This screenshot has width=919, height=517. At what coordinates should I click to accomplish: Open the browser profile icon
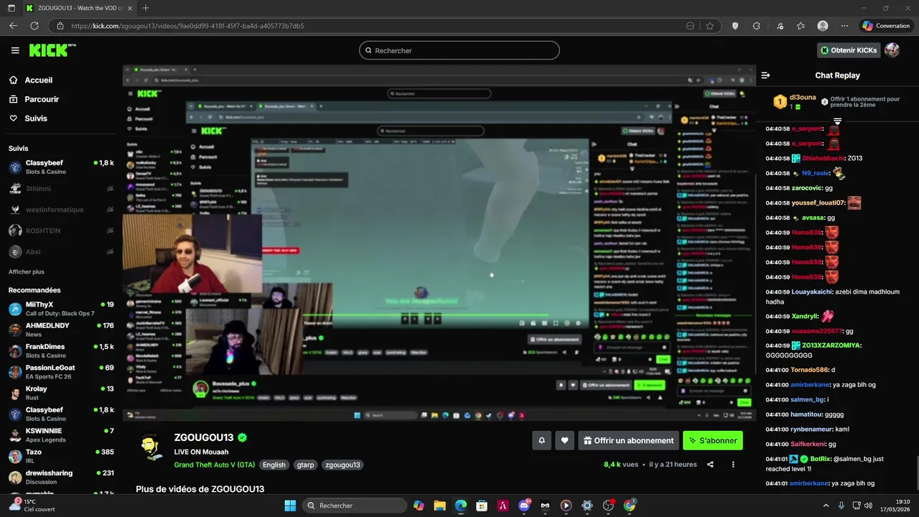point(823,26)
